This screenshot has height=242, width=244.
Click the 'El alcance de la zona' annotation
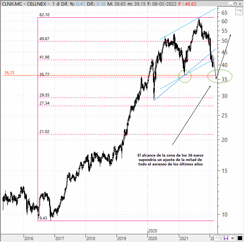171,160
